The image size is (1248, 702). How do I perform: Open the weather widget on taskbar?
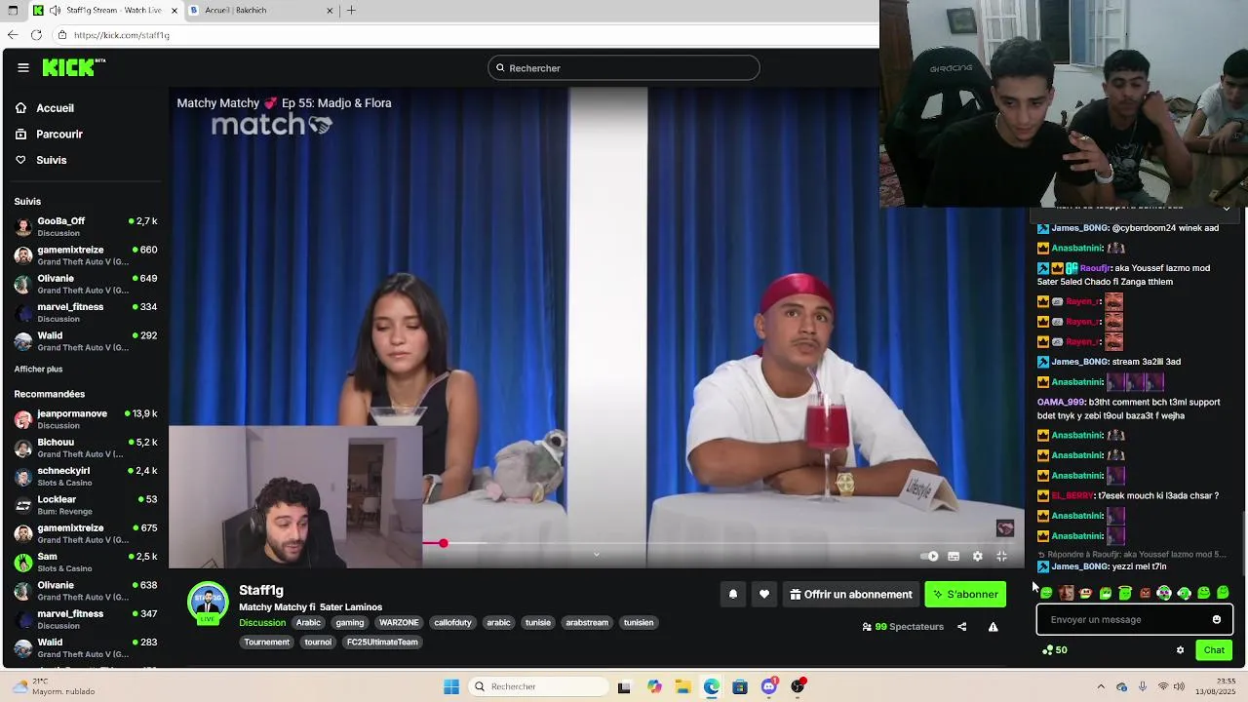click(54, 686)
